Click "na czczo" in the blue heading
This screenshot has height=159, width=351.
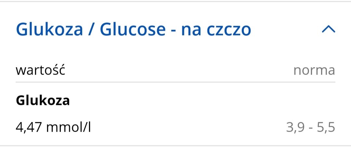tap(216, 30)
